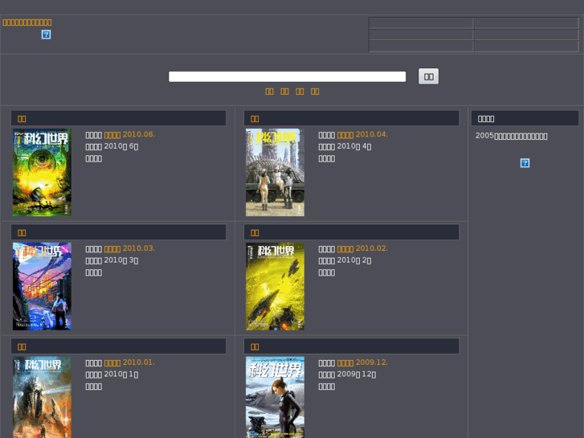This screenshot has height=438, width=584.
Task: Open the 2010.01 magazine cover thumbnail
Action: click(42, 397)
